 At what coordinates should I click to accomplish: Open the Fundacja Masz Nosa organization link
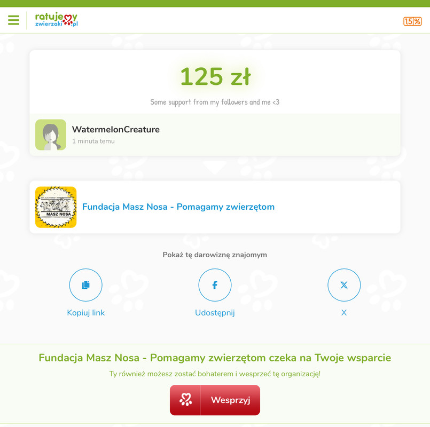click(x=178, y=207)
